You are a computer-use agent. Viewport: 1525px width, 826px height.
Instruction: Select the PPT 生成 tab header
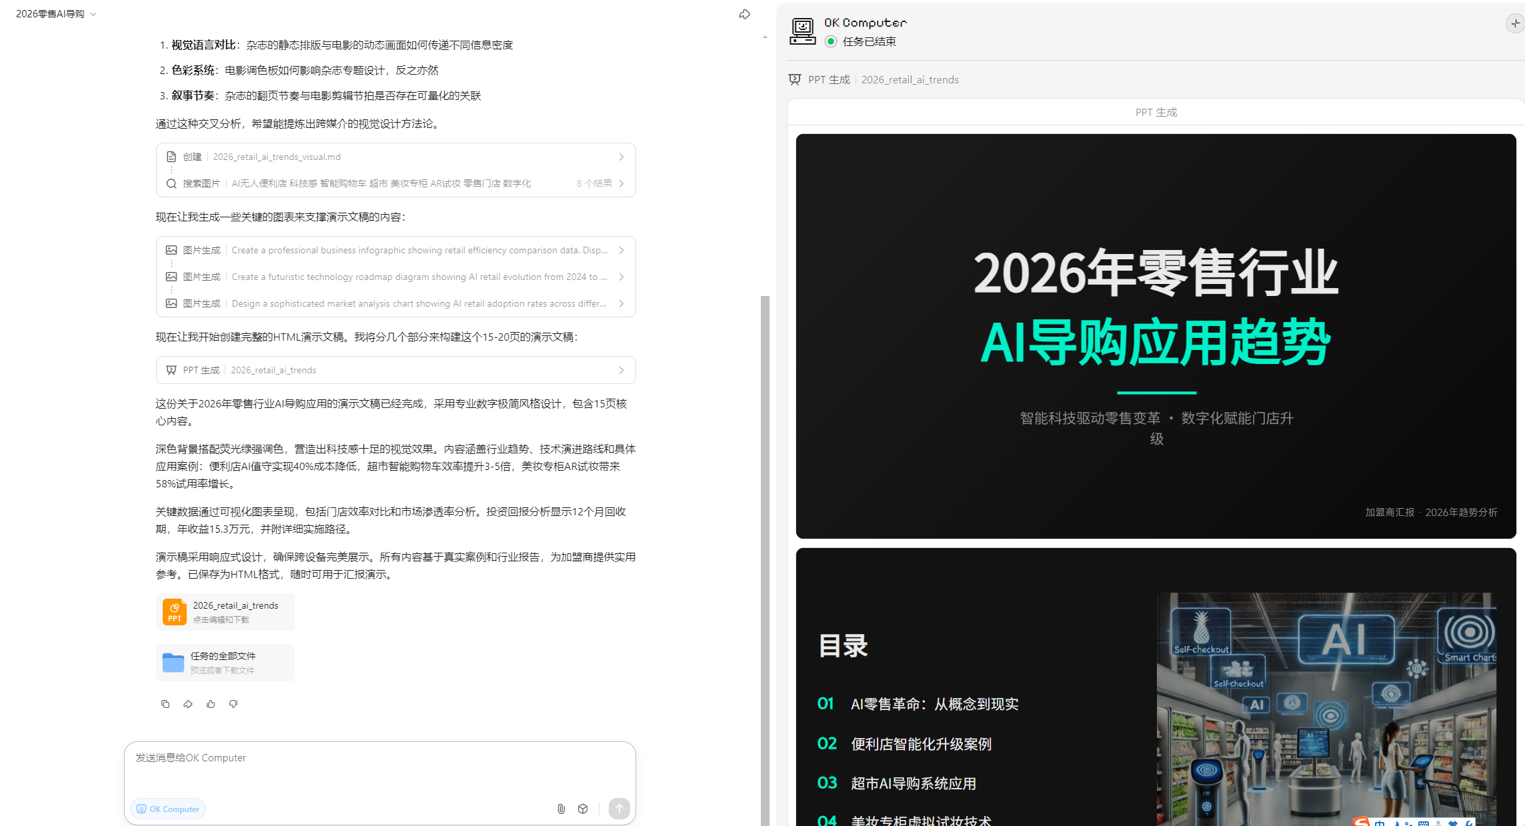click(1156, 112)
